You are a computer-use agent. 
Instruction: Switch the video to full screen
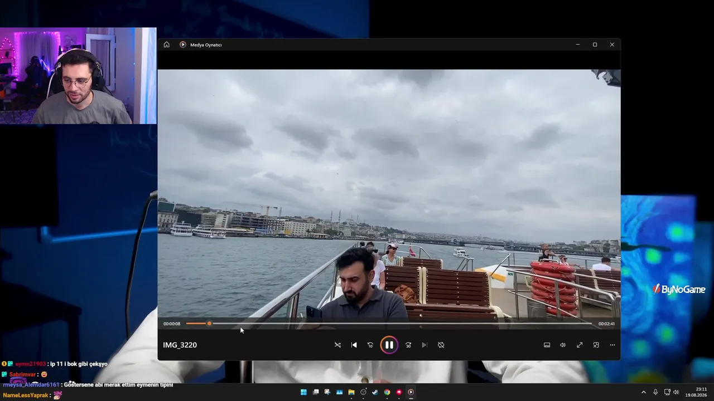(x=580, y=345)
